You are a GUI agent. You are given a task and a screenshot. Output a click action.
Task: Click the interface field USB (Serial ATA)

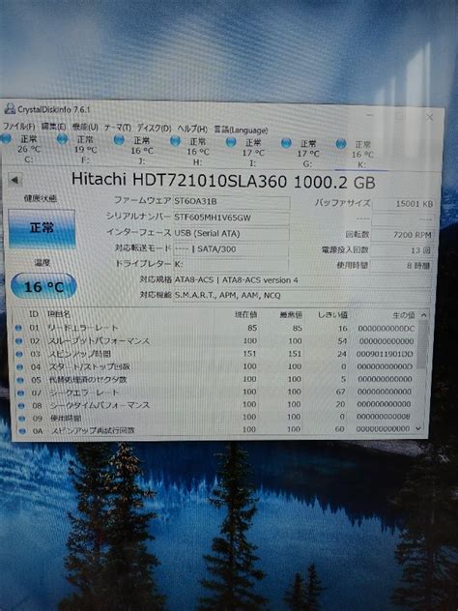(231, 233)
